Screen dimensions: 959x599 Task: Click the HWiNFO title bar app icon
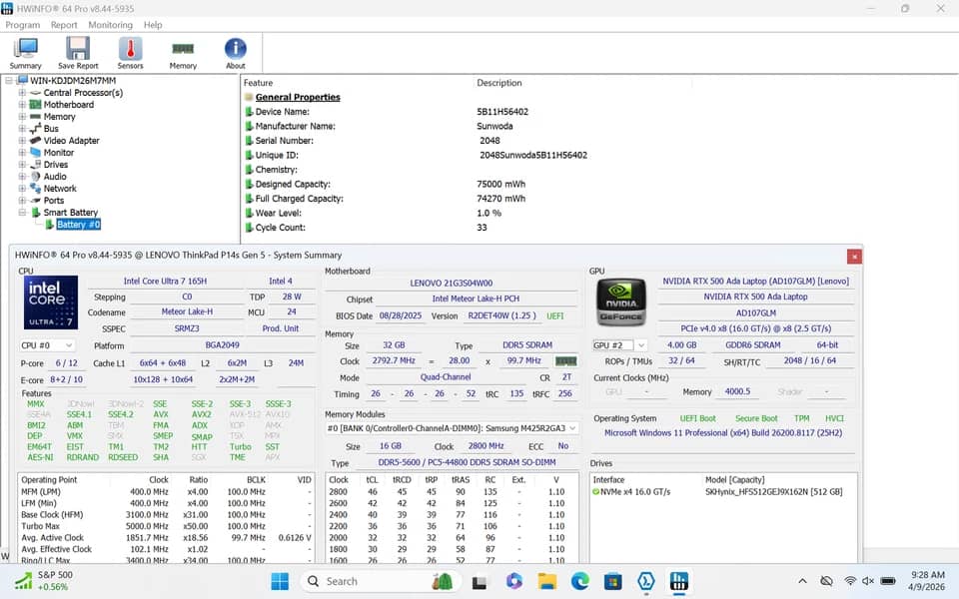(x=7, y=9)
